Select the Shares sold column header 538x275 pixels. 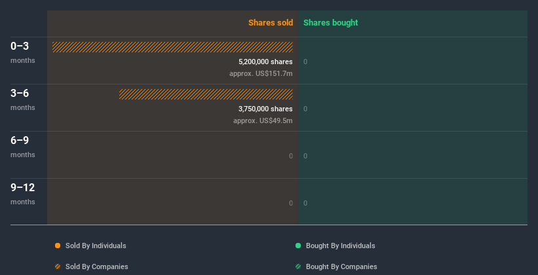pyautogui.click(x=270, y=23)
